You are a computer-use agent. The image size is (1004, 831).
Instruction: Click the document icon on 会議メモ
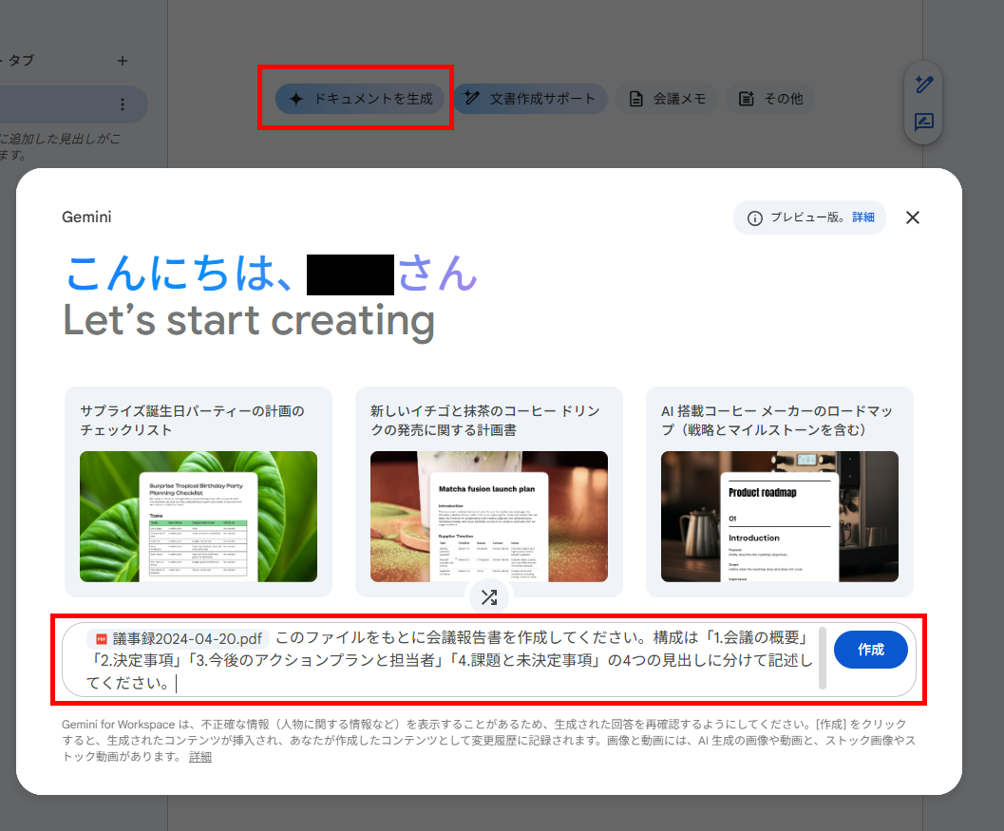635,99
